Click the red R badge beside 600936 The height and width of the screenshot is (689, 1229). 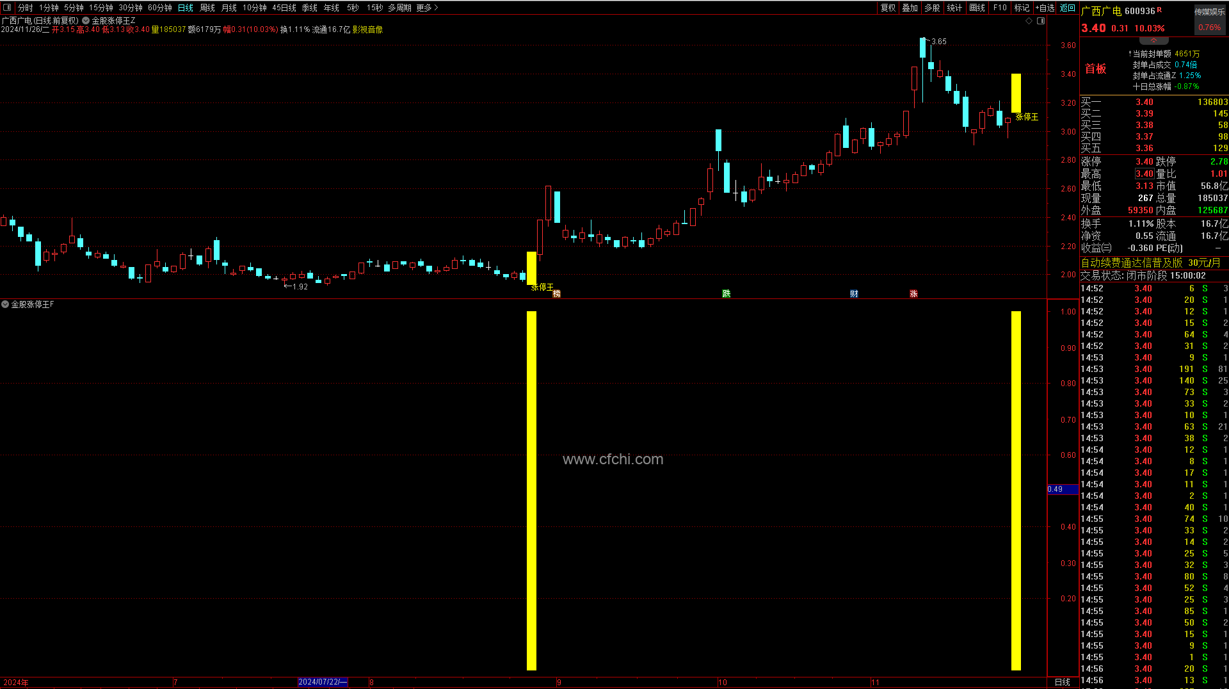point(1159,10)
